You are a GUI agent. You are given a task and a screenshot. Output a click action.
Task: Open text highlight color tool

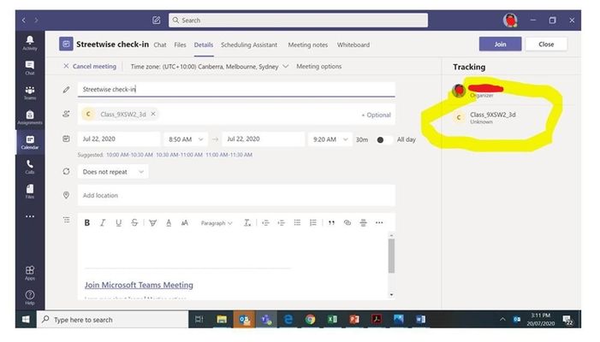point(152,223)
